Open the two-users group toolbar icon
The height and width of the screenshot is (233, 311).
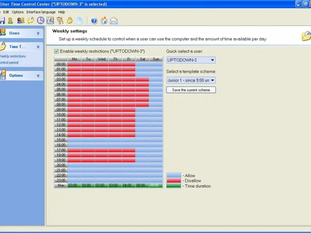tap(21, 21)
